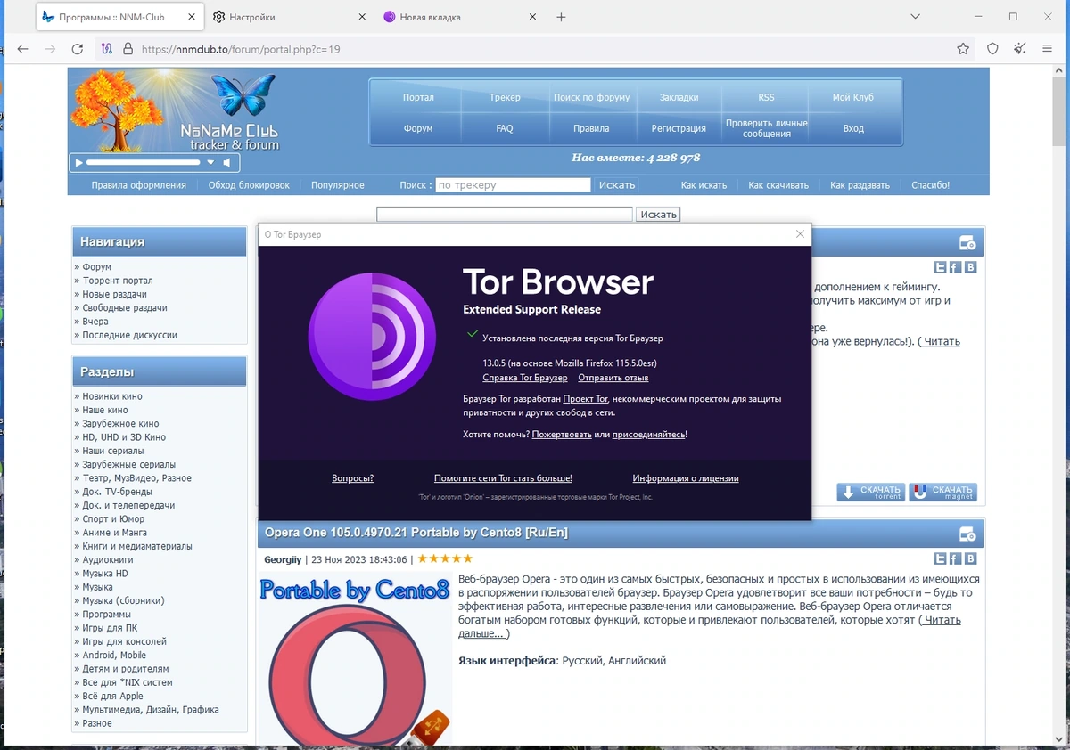
Task: Open Правила оформления link
Action: [x=138, y=185]
